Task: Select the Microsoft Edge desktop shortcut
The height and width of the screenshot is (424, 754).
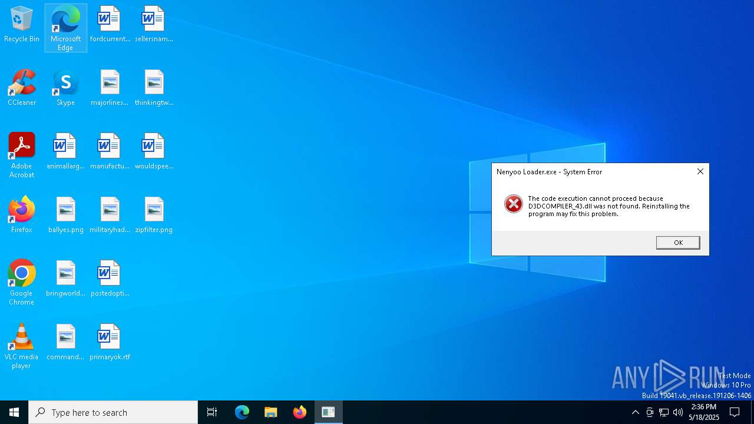Action: pyautogui.click(x=65, y=28)
